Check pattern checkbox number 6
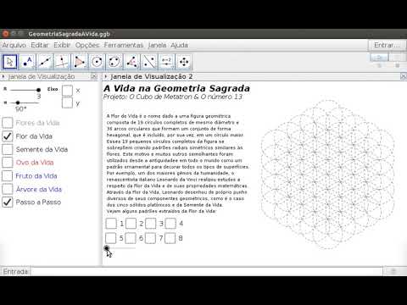The image size is (407, 305). point(131,238)
